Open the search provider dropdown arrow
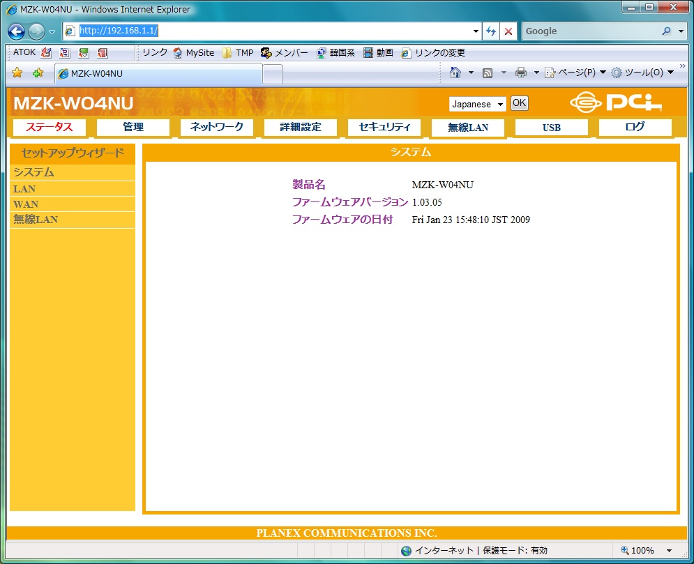Image resolution: width=694 pixels, height=564 pixels. click(681, 31)
